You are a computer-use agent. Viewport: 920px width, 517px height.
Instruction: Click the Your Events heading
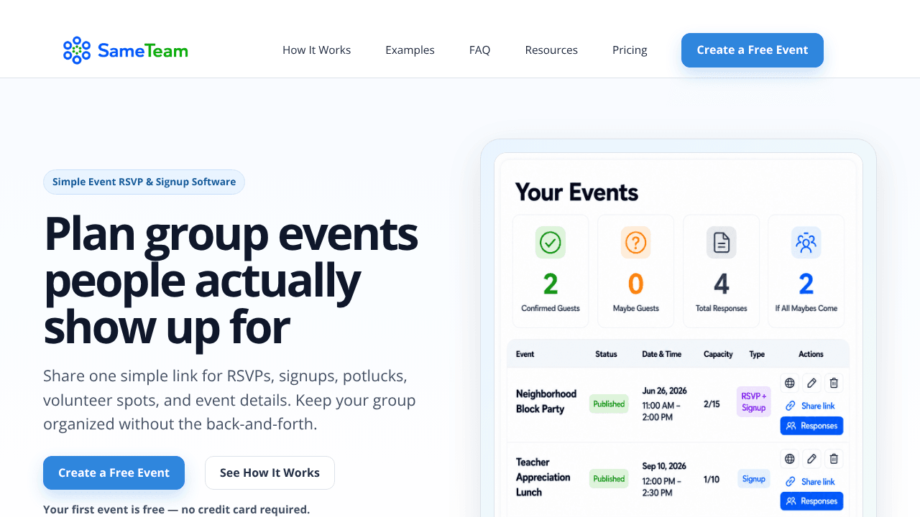click(576, 192)
